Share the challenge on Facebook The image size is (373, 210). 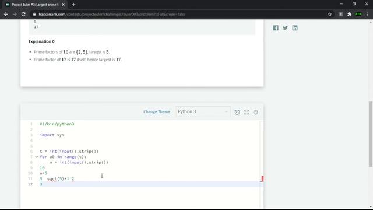276,28
